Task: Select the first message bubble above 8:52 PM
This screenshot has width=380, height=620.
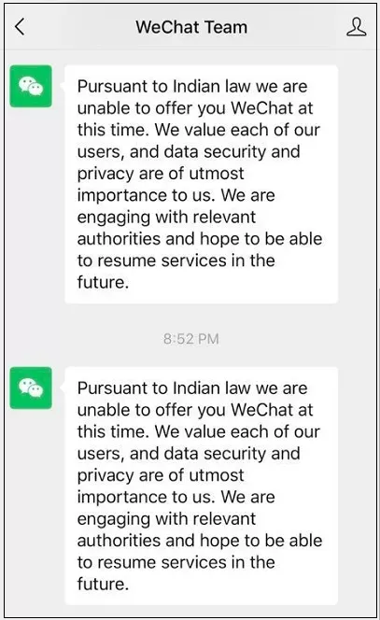Action: (202, 184)
